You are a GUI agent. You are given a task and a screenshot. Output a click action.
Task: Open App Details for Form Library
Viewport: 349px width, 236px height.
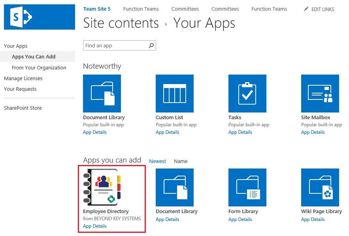(x=240, y=219)
